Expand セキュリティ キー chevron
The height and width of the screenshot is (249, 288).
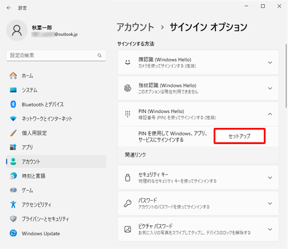(270, 178)
